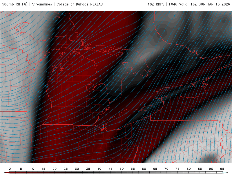232x174 pixels.
Task: Click "College of DuPage NEXLAB" header text
Action: point(79,4)
